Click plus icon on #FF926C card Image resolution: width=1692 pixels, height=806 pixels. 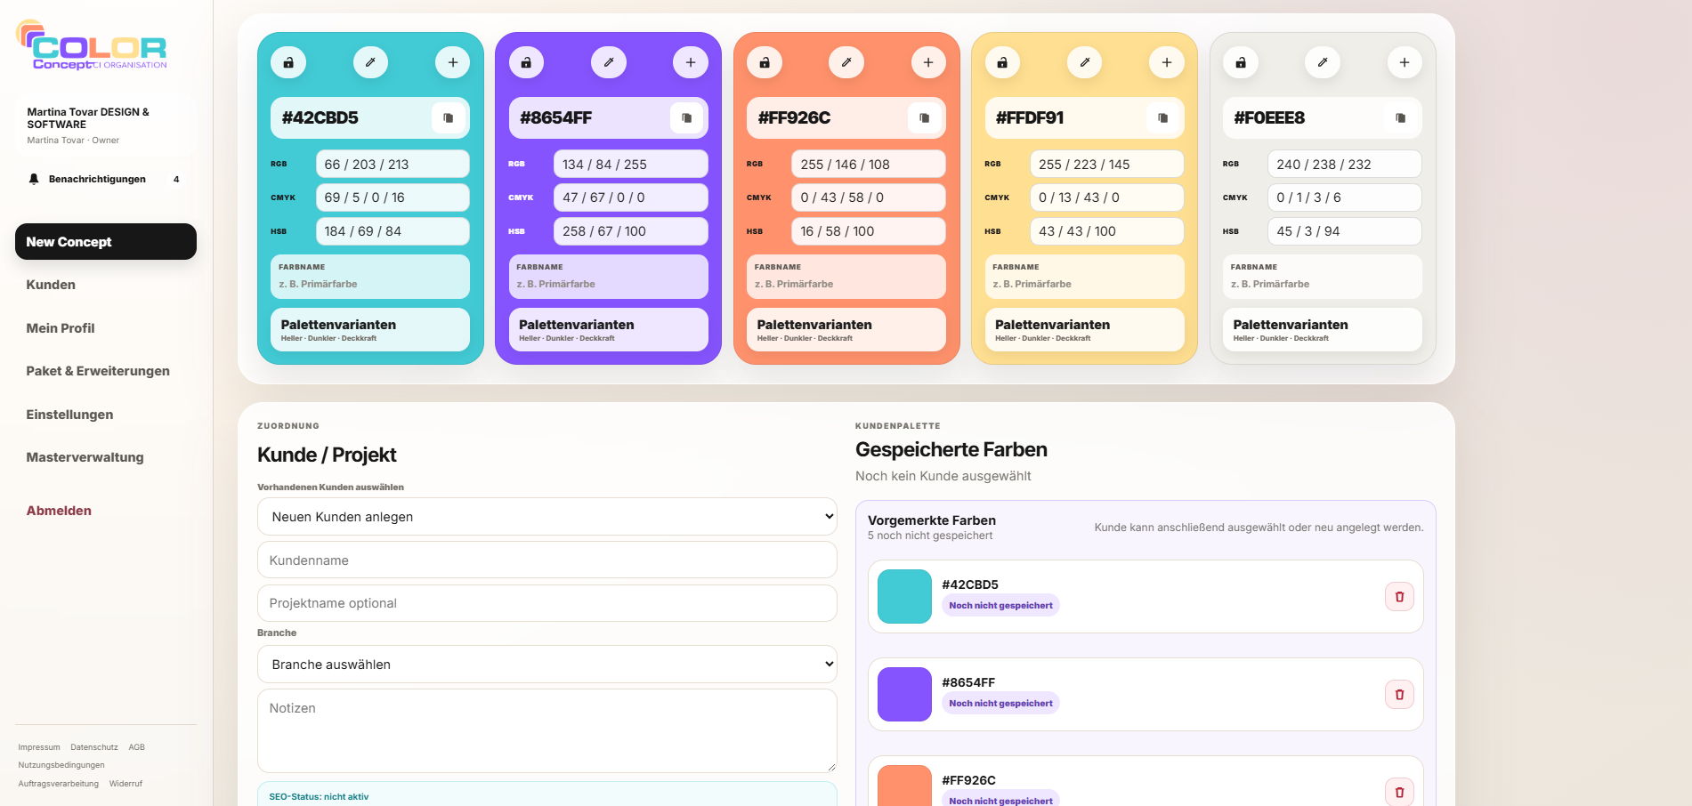point(928,62)
